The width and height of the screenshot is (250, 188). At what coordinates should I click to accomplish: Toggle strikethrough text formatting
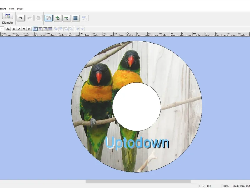29,29
